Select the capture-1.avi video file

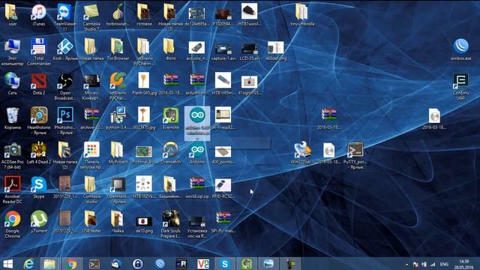(223, 49)
